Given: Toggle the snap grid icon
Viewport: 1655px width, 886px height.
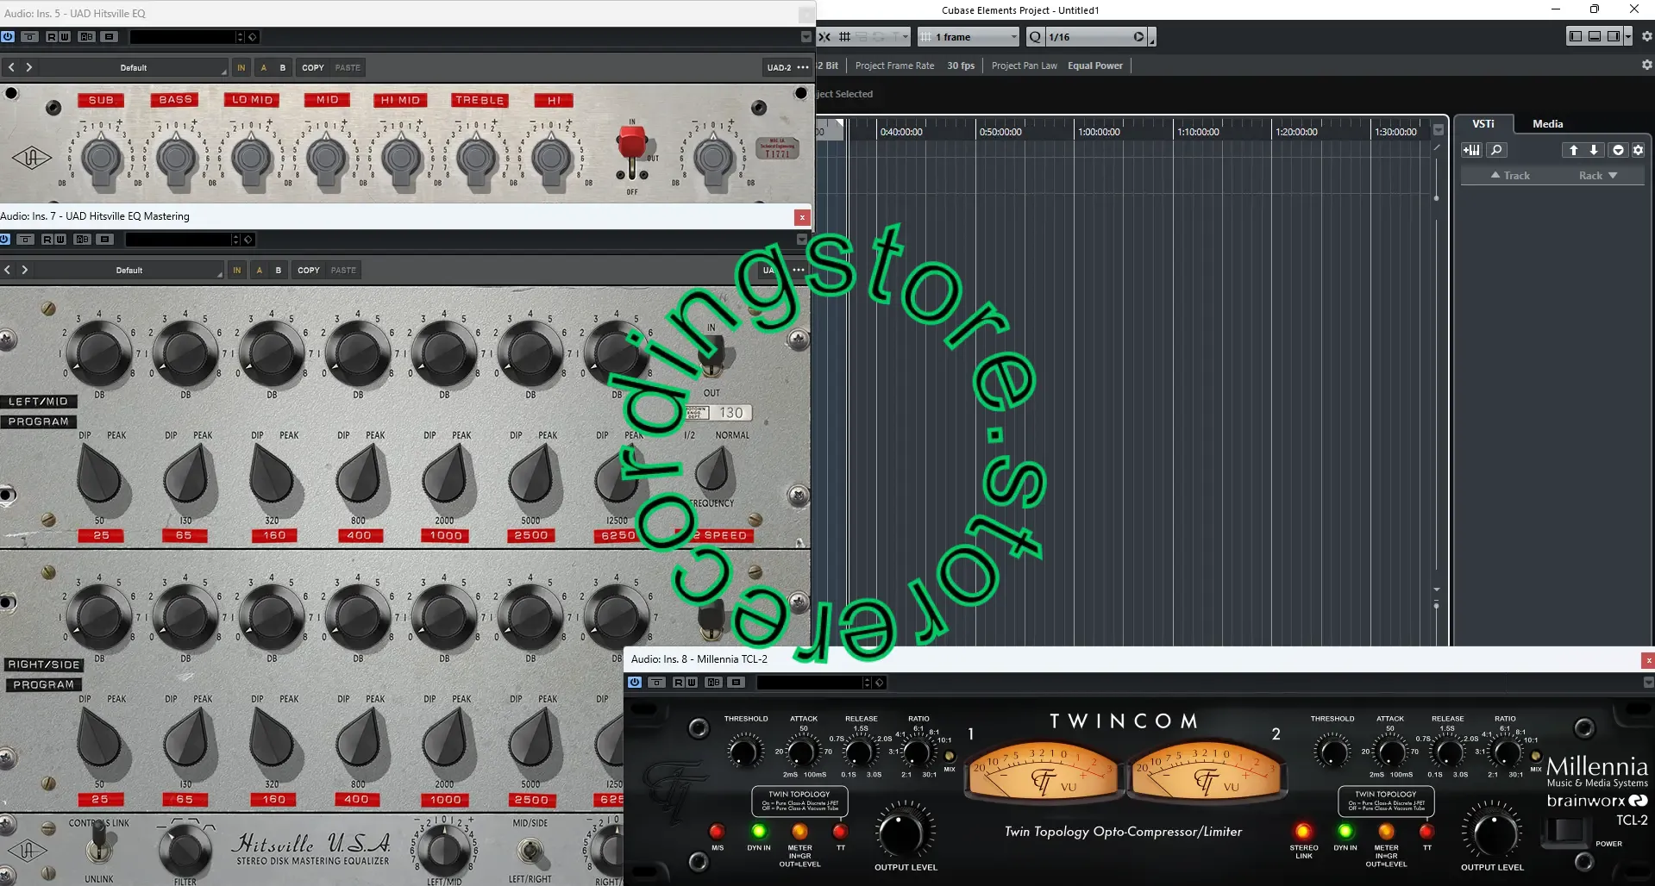Looking at the screenshot, I should (x=844, y=37).
